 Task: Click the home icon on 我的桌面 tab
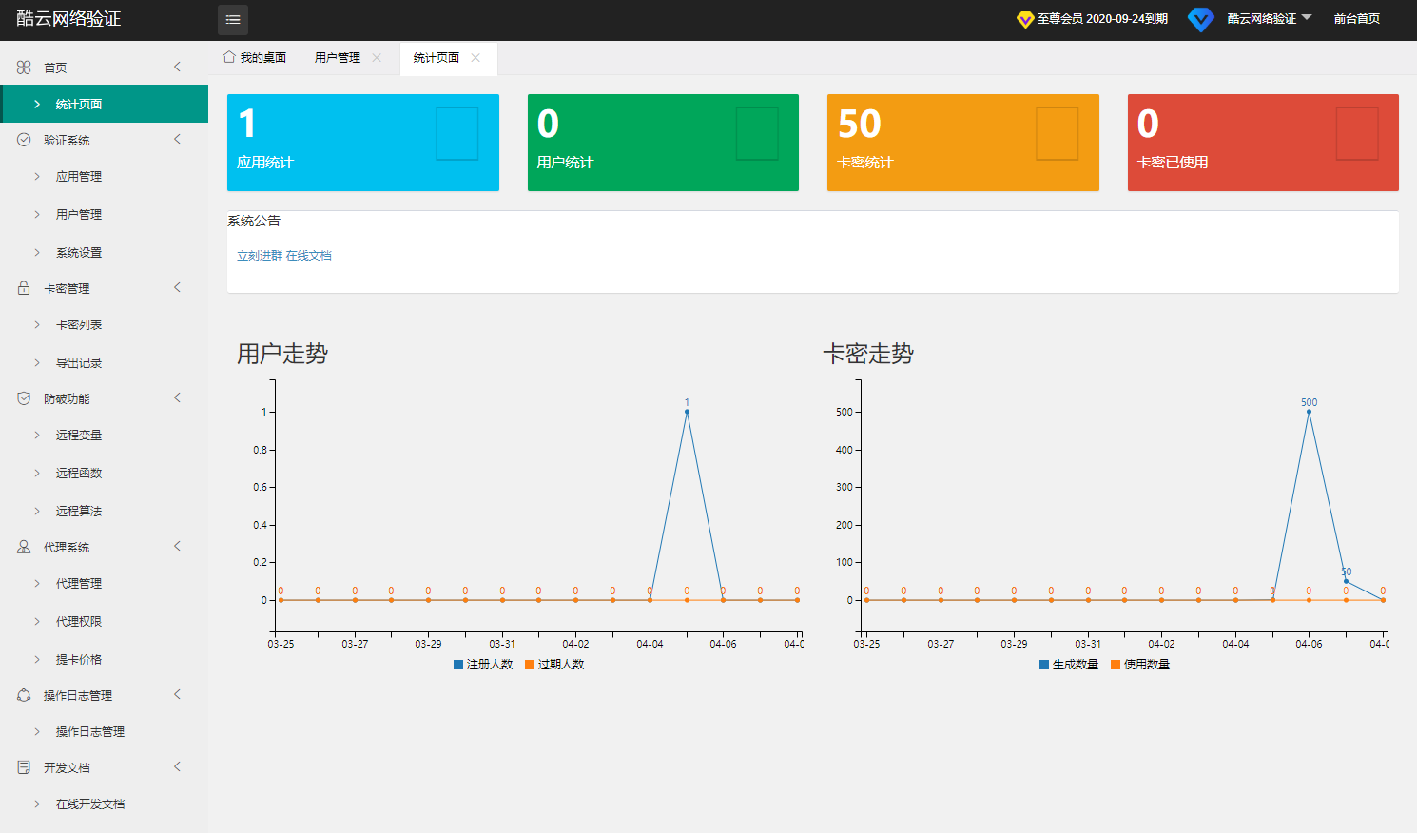[x=229, y=57]
